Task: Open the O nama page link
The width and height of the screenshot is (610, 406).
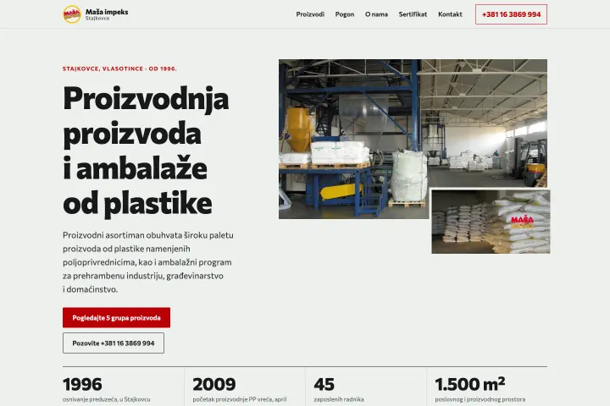Action: pos(376,14)
